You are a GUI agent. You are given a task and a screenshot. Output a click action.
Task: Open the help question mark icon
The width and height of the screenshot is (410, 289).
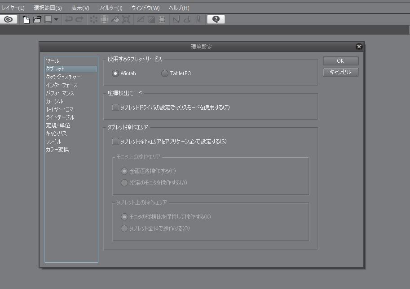coord(216,19)
